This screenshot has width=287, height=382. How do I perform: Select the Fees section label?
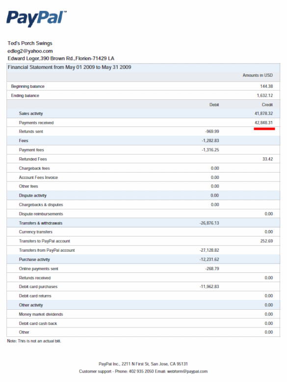[24, 141]
